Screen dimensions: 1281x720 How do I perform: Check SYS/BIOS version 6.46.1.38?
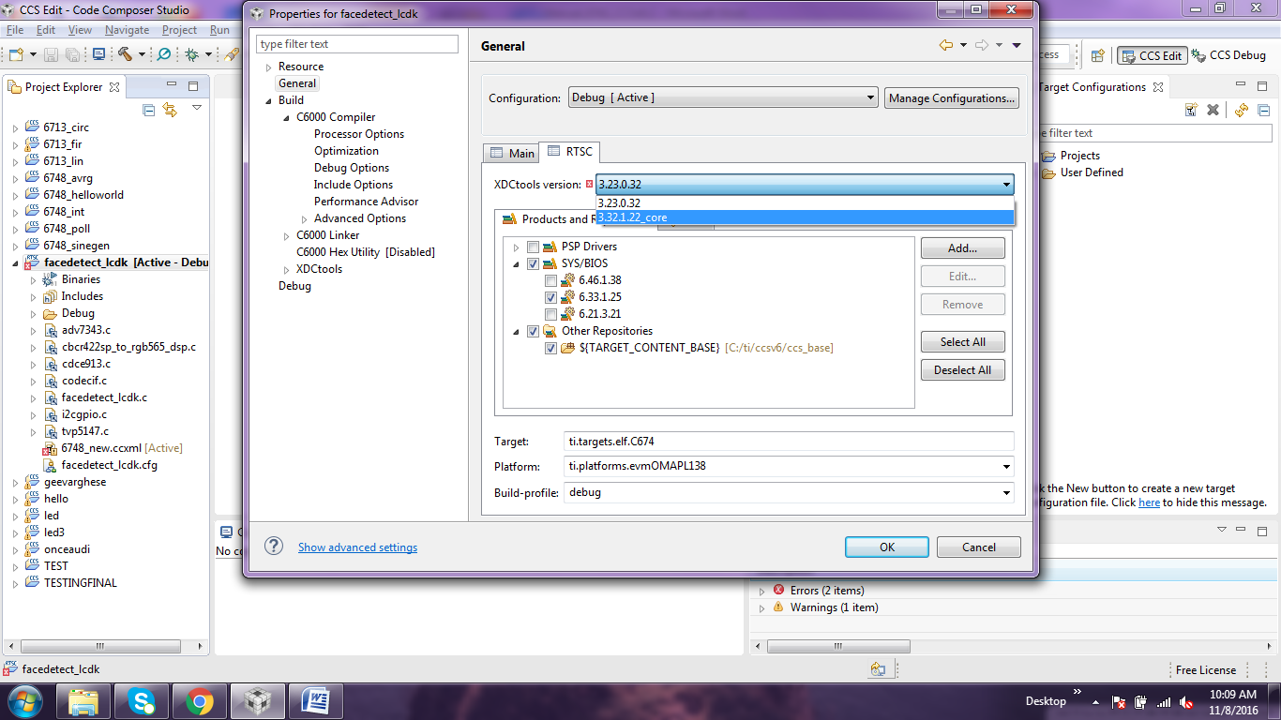(550, 280)
